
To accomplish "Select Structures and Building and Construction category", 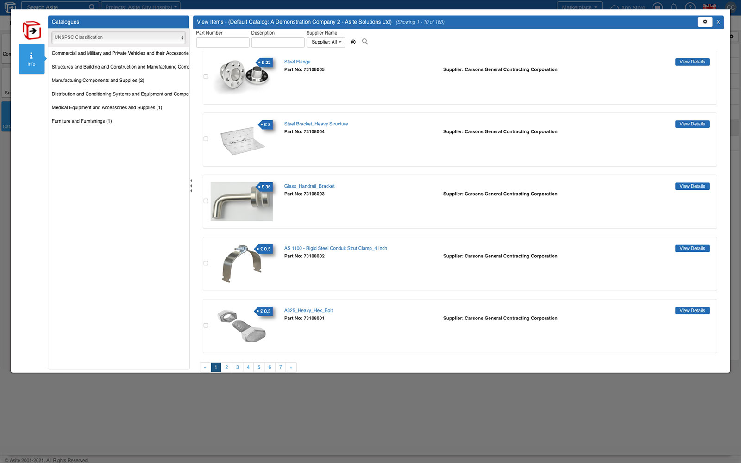I will (x=120, y=67).
